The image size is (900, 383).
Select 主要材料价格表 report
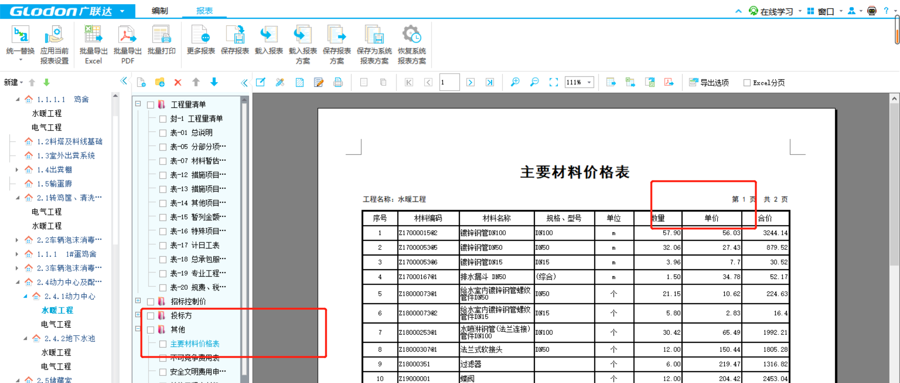(x=195, y=344)
